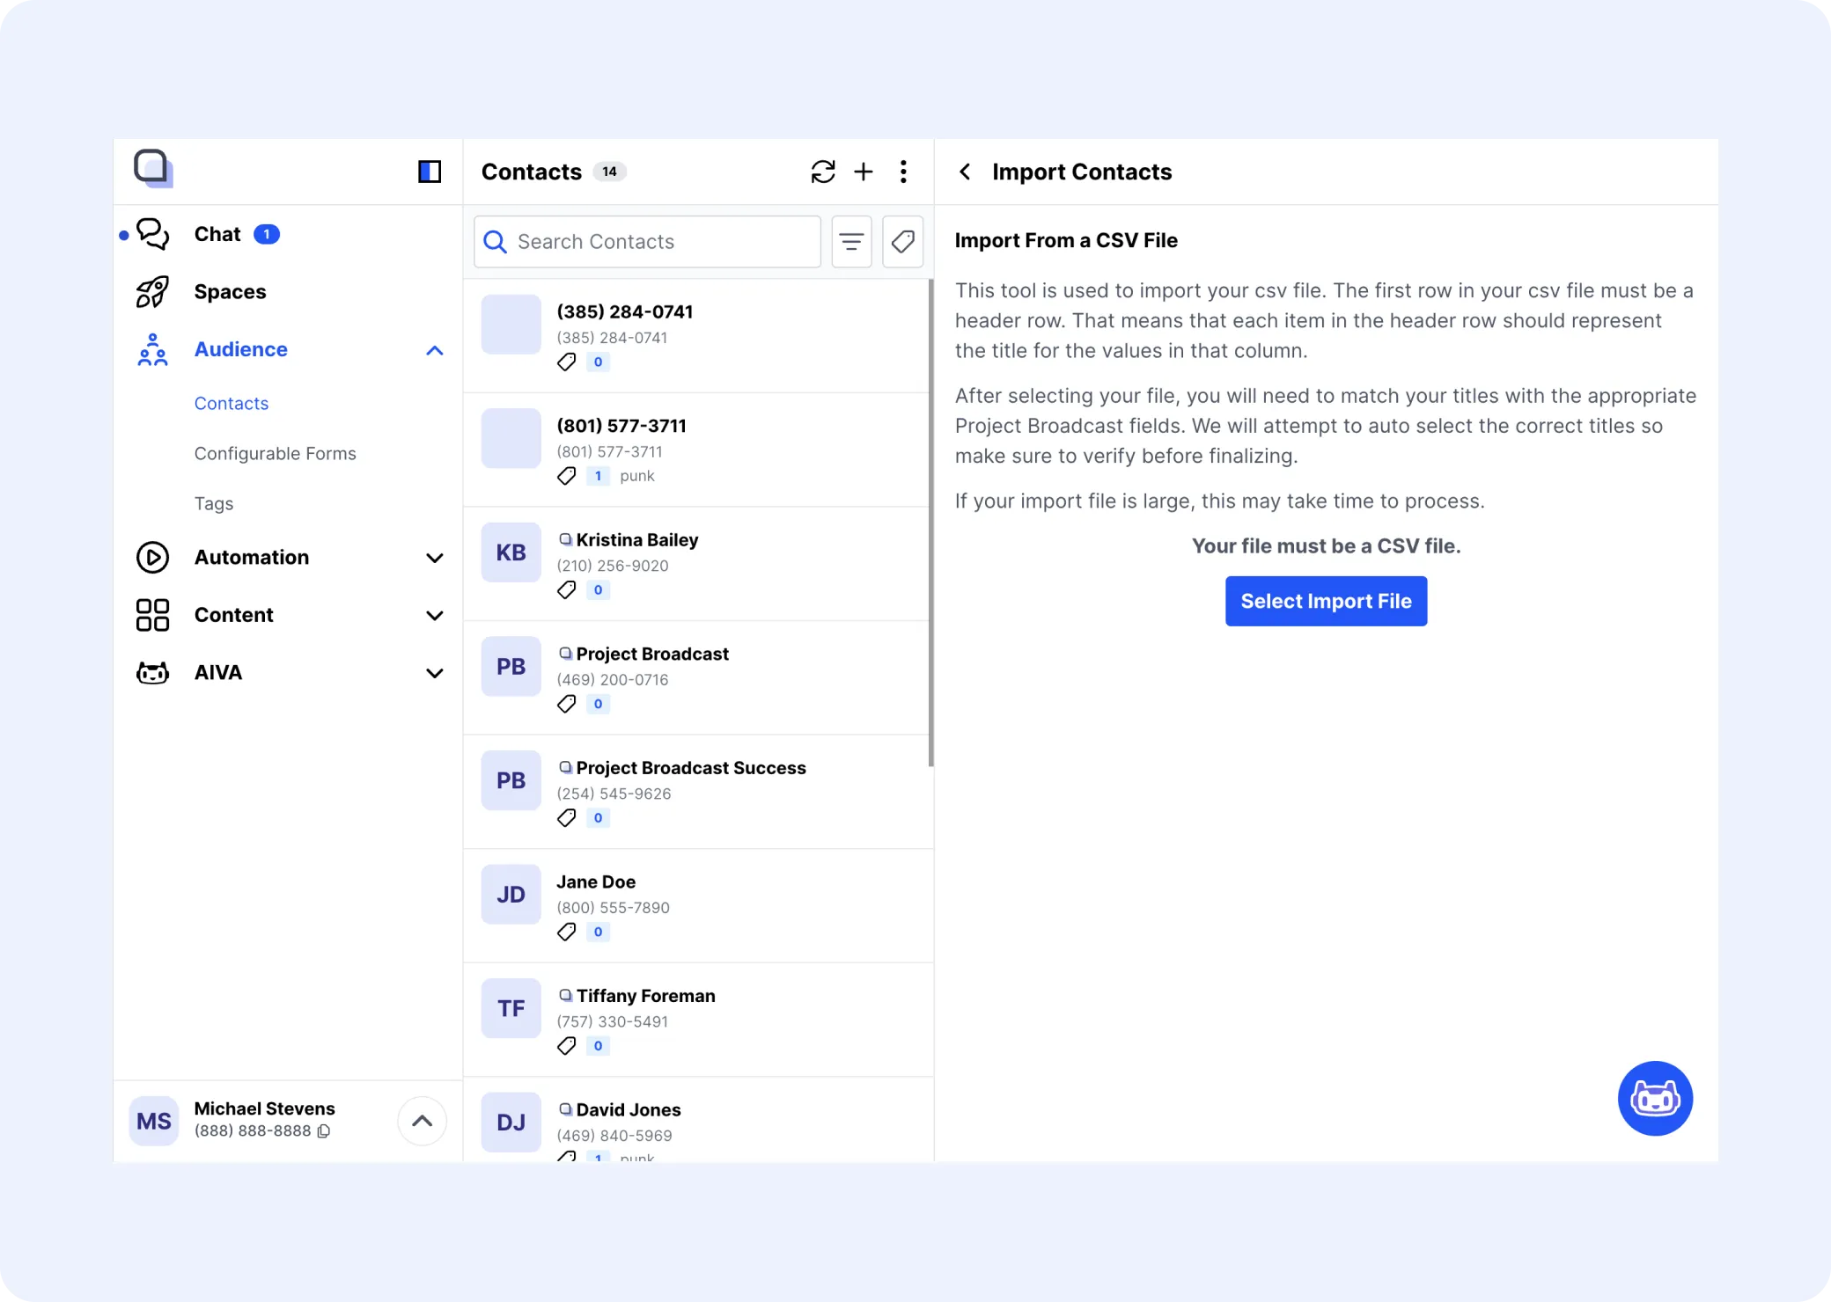Open the Chat speech bubbles icon
Image resolution: width=1831 pixels, height=1302 pixels.
point(153,234)
